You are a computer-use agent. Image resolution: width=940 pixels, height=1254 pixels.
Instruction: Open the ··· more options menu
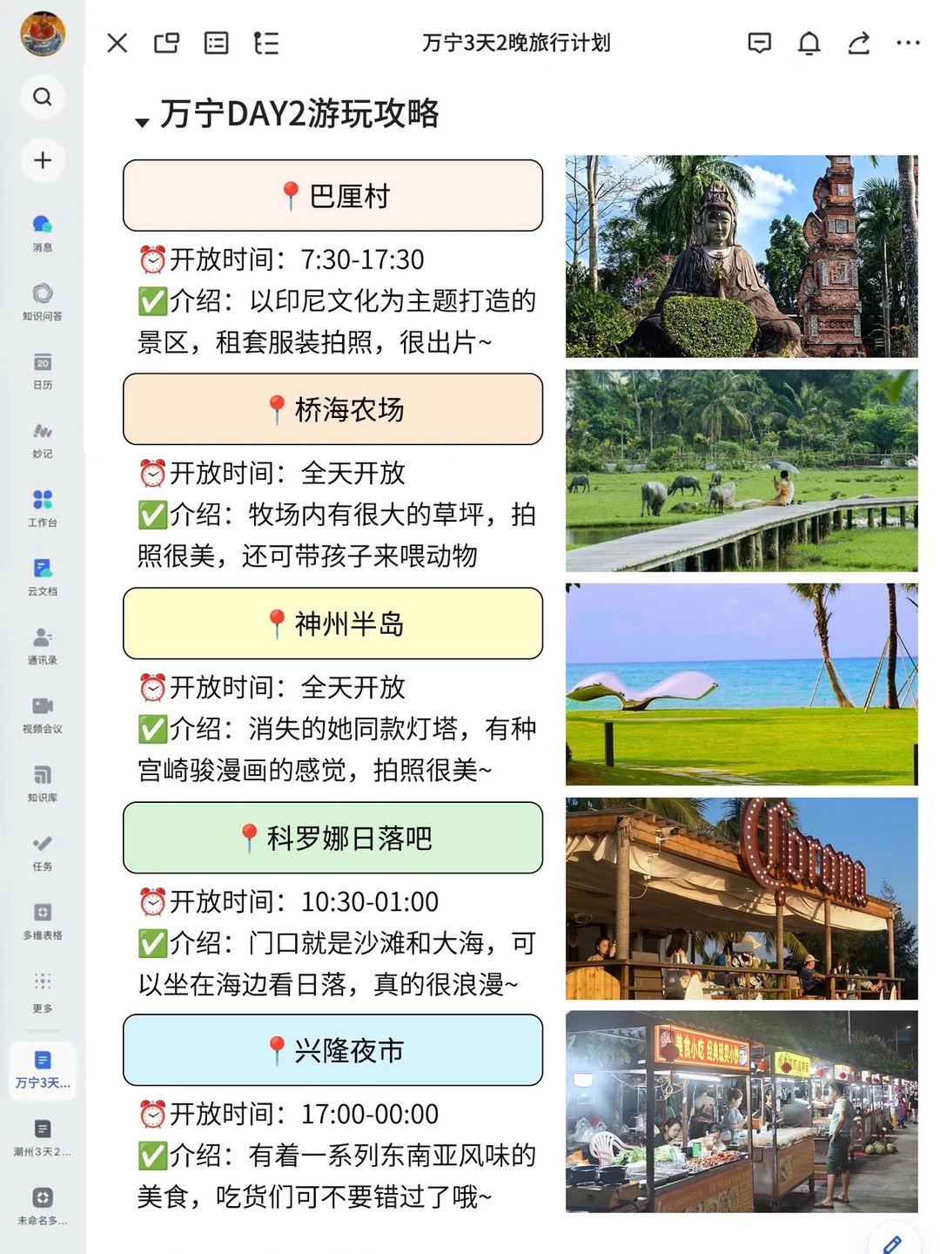point(907,42)
